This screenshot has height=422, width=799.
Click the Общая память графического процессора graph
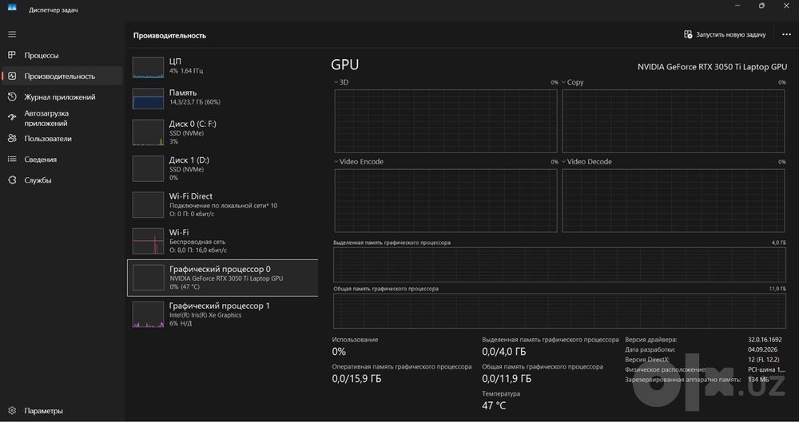coord(559,310)
